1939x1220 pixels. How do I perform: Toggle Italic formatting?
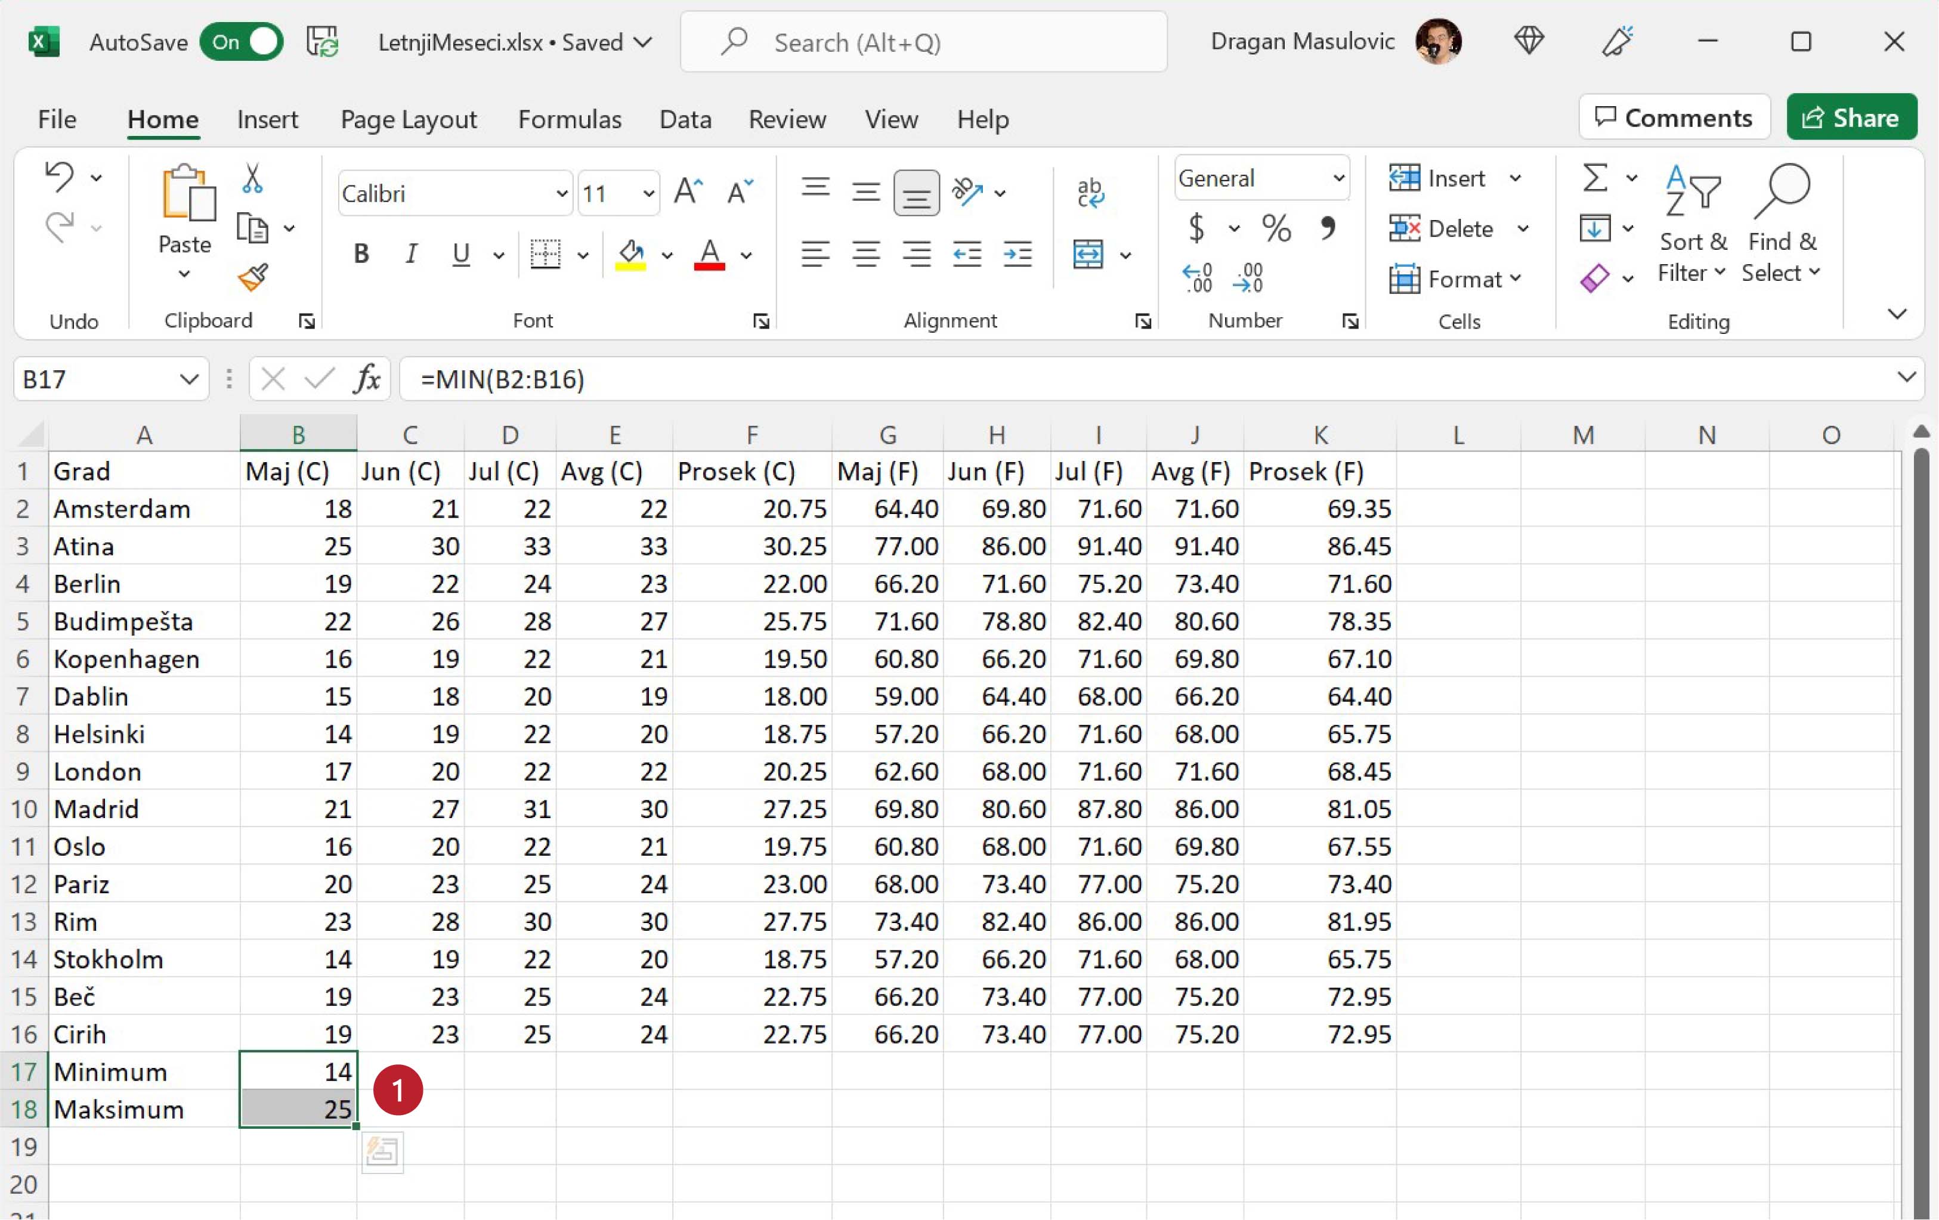click(411, 255)
